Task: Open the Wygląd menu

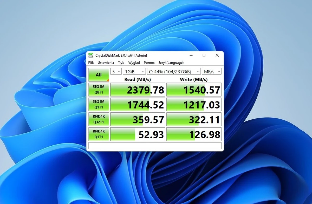Action: click(134, 63)
